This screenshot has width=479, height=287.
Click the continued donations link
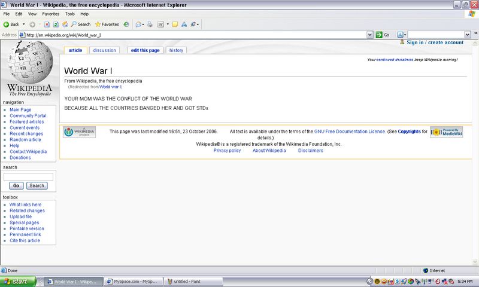(395, 60)
